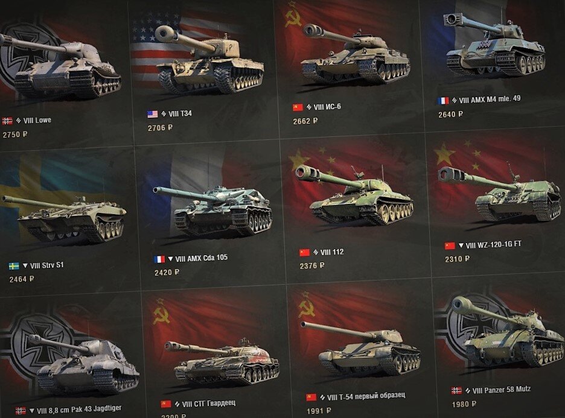
Task: Click the tank destroyer icon beside AMX Cda 105
Action: [170, 259]
